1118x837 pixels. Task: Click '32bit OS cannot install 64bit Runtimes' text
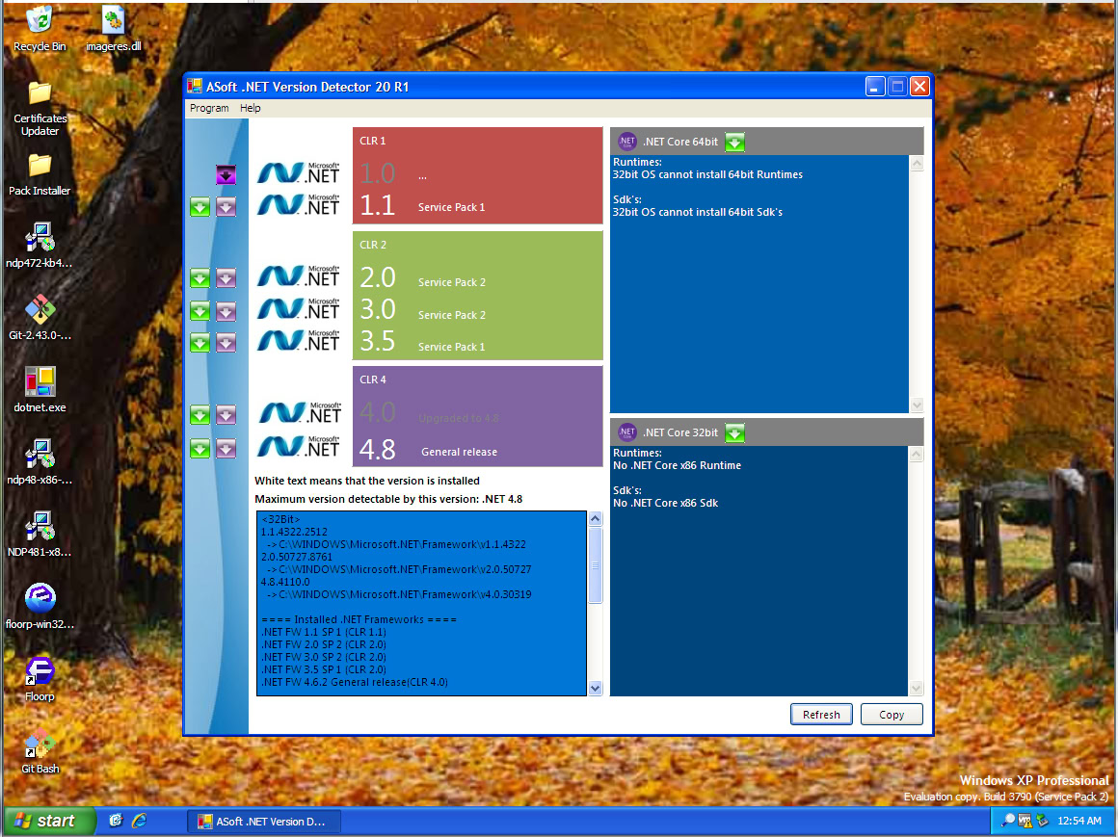click(x=707, y=174)
